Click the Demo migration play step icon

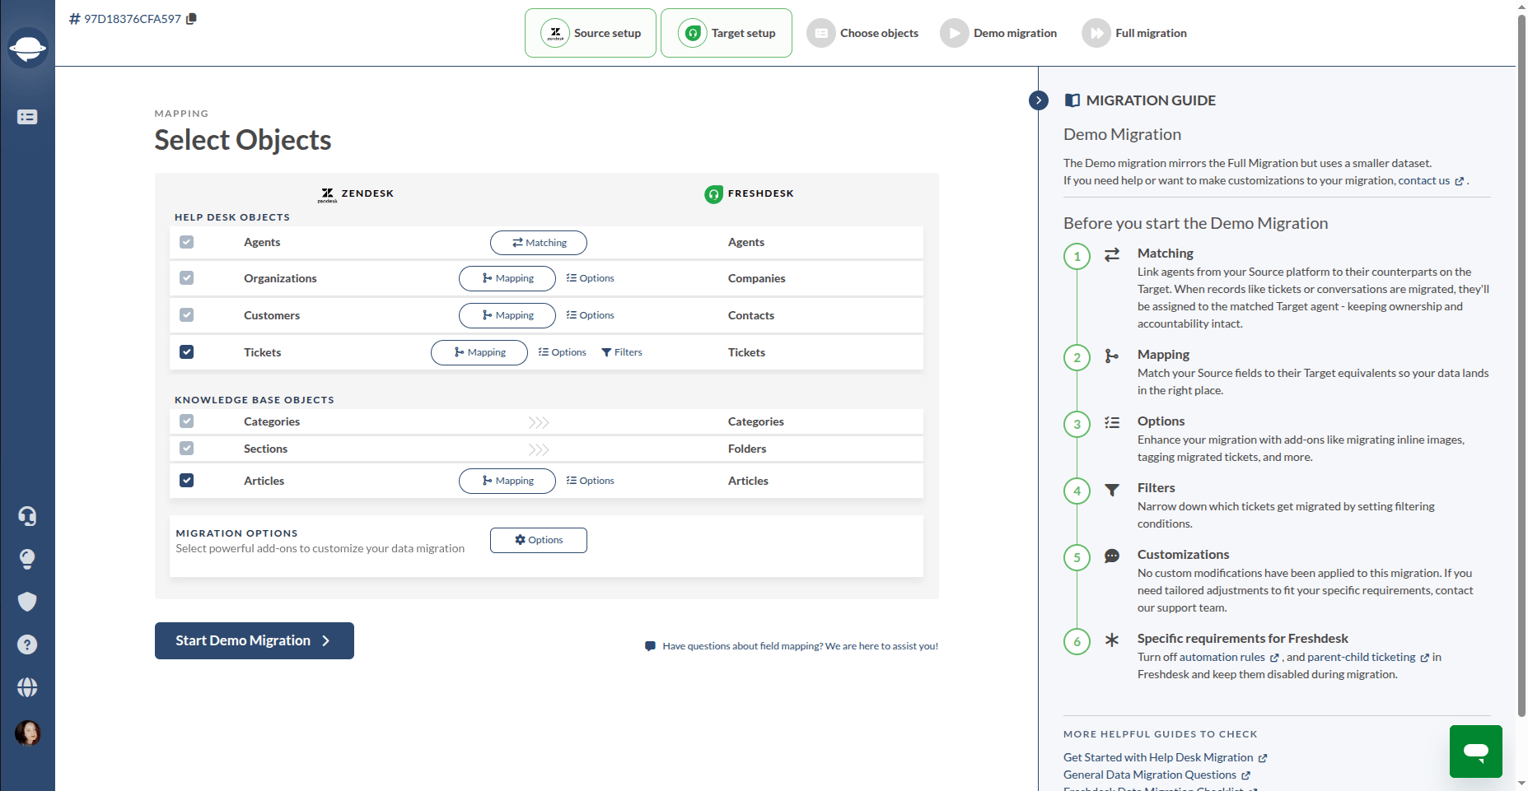coord(955,34)
